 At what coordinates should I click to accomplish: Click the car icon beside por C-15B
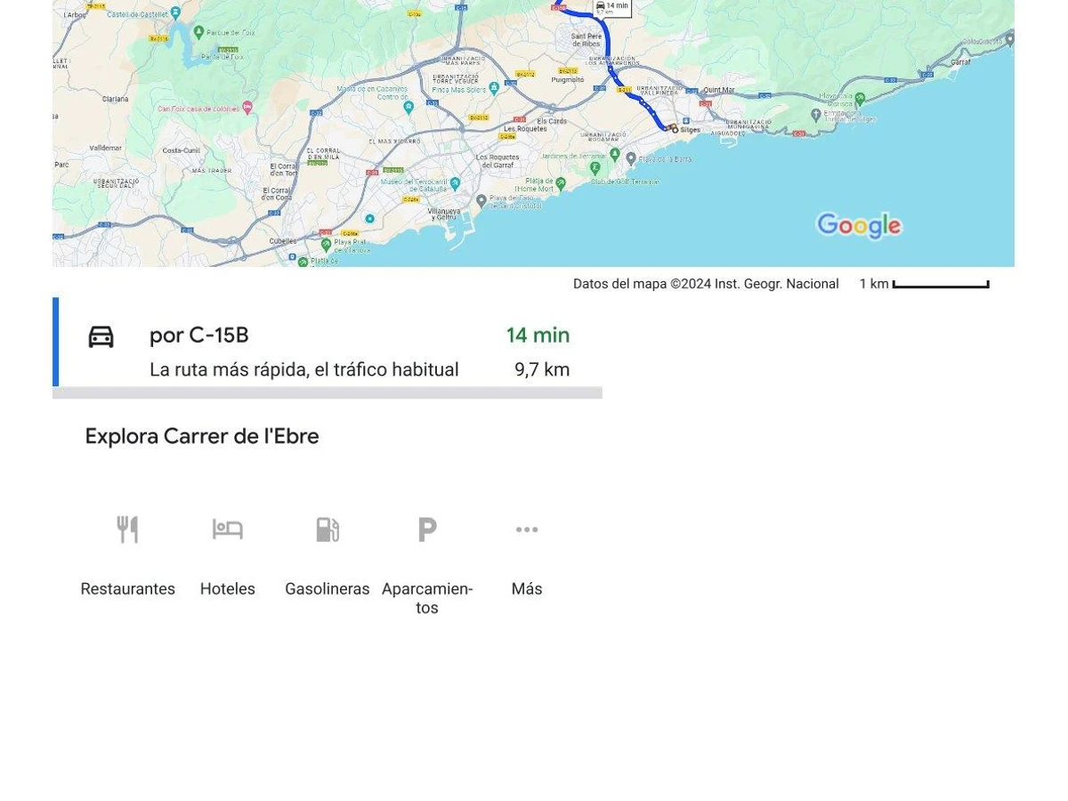pyautogui.click(x=101, y=336)
